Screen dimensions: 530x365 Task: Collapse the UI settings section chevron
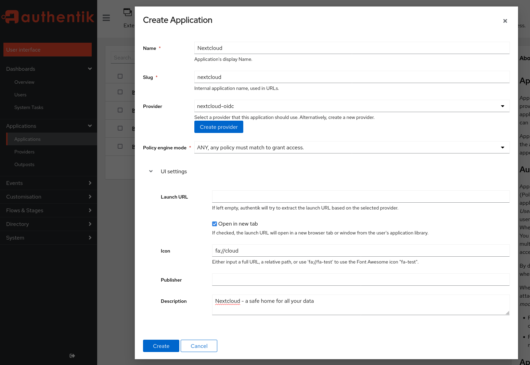tap(151, 171)
